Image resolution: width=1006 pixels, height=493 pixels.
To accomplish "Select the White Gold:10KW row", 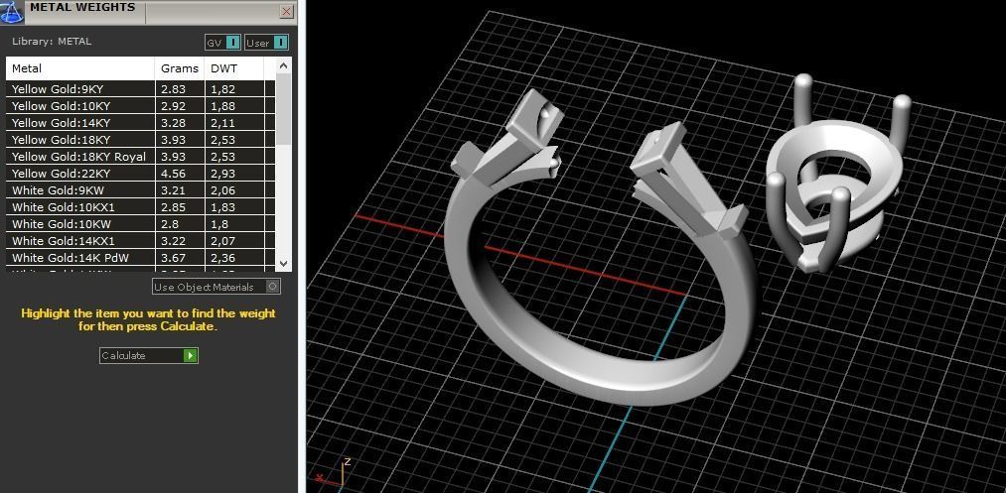I will pyautogui.click(x=141, y=224).
